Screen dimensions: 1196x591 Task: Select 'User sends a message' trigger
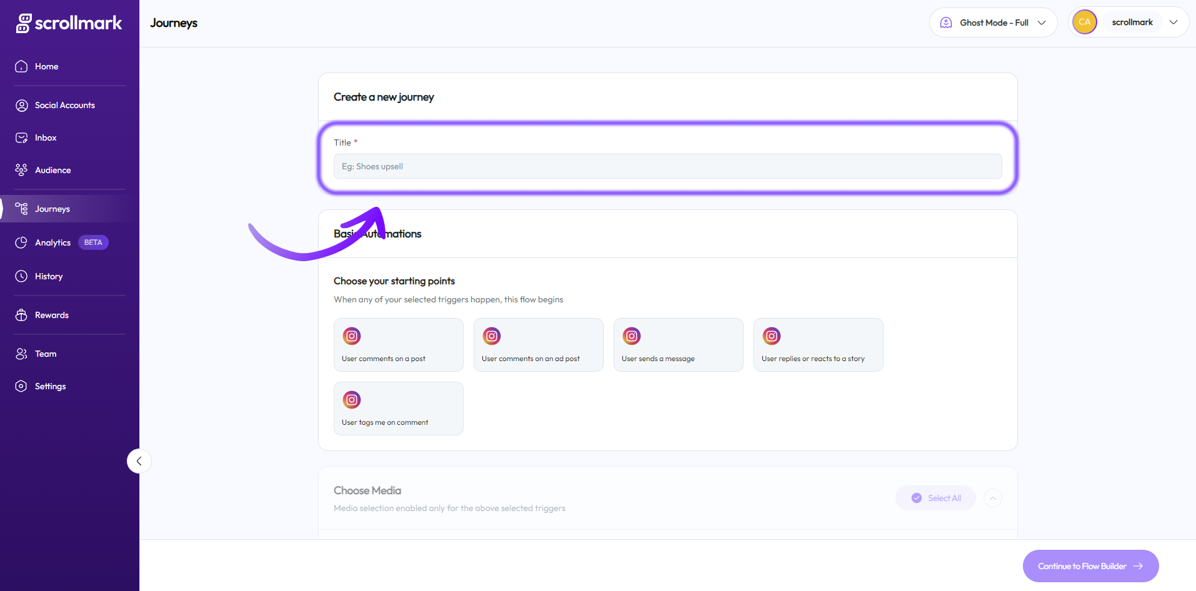[x=678, y=345]
